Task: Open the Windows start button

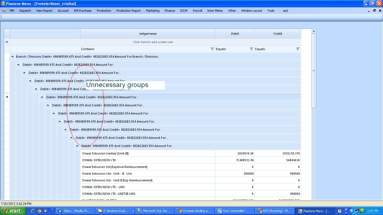Action: pyautogui.click(x=13, y=211)
